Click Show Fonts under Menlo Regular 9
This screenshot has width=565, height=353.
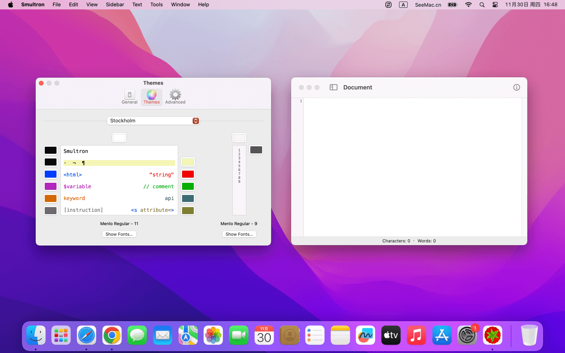click(x=239, y=234)
